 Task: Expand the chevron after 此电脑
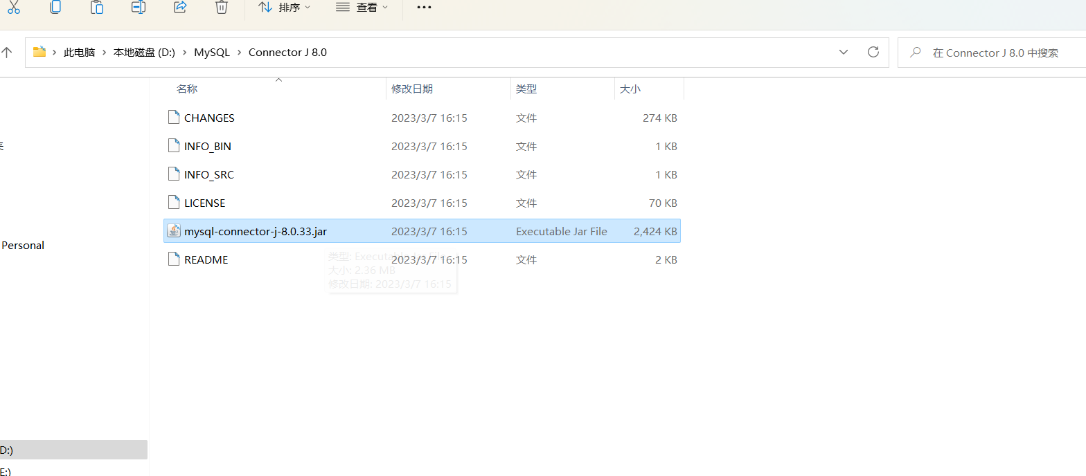click(105, 53)
